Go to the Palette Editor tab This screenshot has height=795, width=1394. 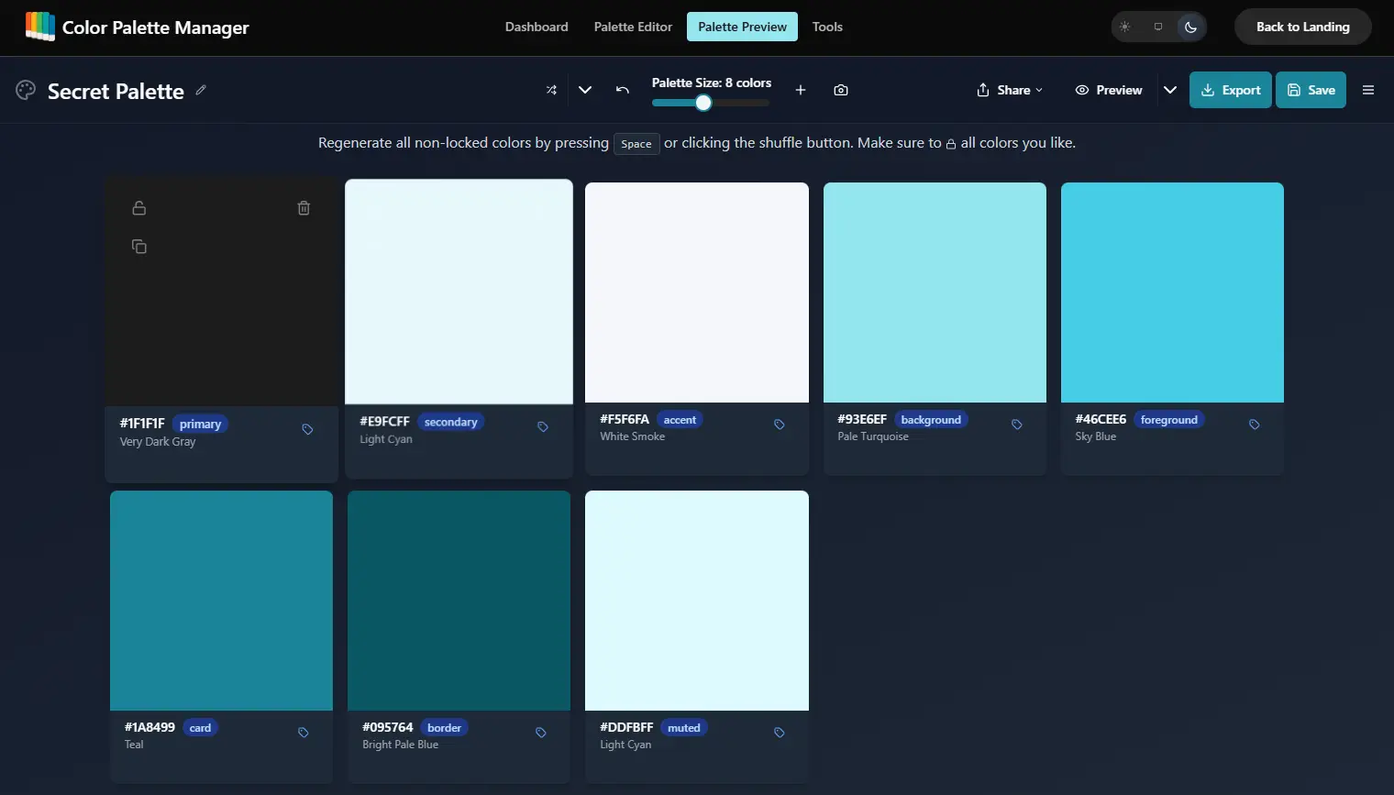pyautogui.click(x=633, y=27)
